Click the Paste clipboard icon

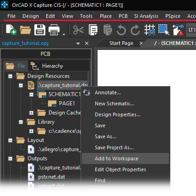[x=108, y=30]
